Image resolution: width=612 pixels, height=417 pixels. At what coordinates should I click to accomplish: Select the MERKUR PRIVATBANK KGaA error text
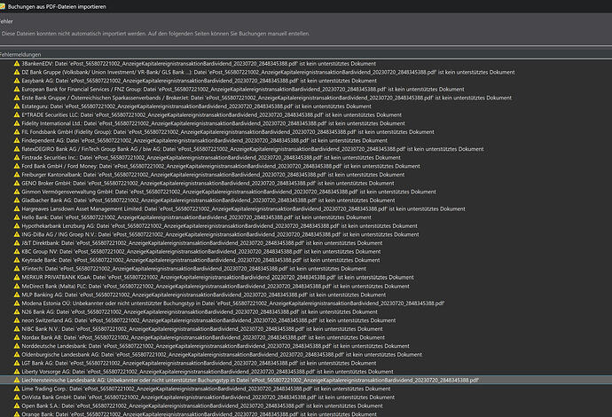pos(218,277)
